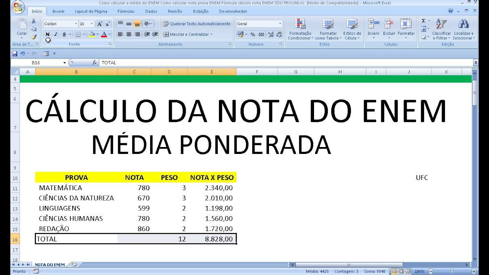Screen dimensions: 489x275
Task: Open Fonte group dialog launcher
Action: 110,44
